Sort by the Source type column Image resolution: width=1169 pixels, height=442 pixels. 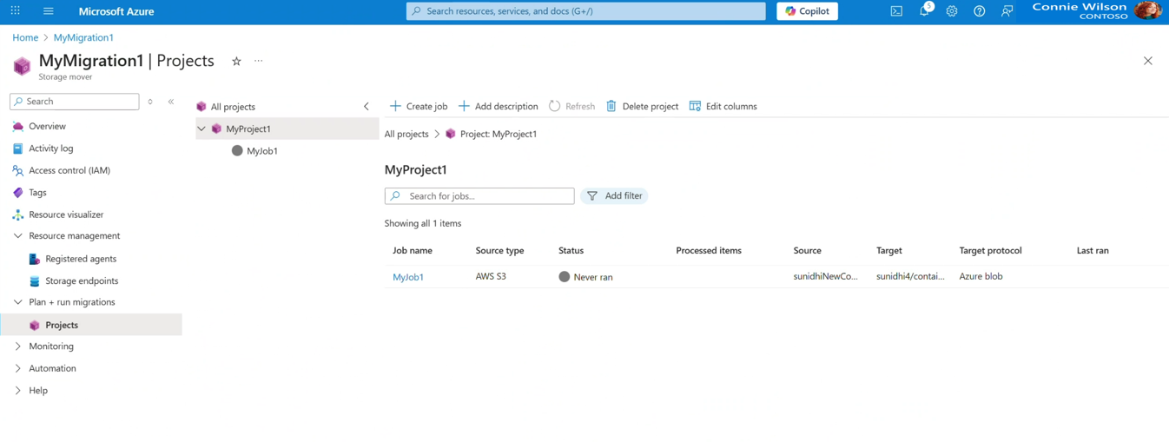(499, 250)
